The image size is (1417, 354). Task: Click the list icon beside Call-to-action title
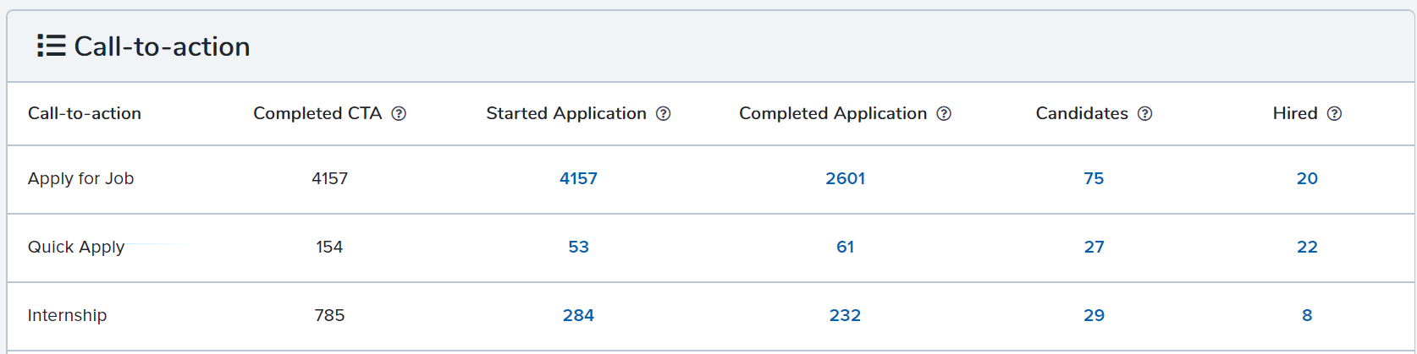51,46
